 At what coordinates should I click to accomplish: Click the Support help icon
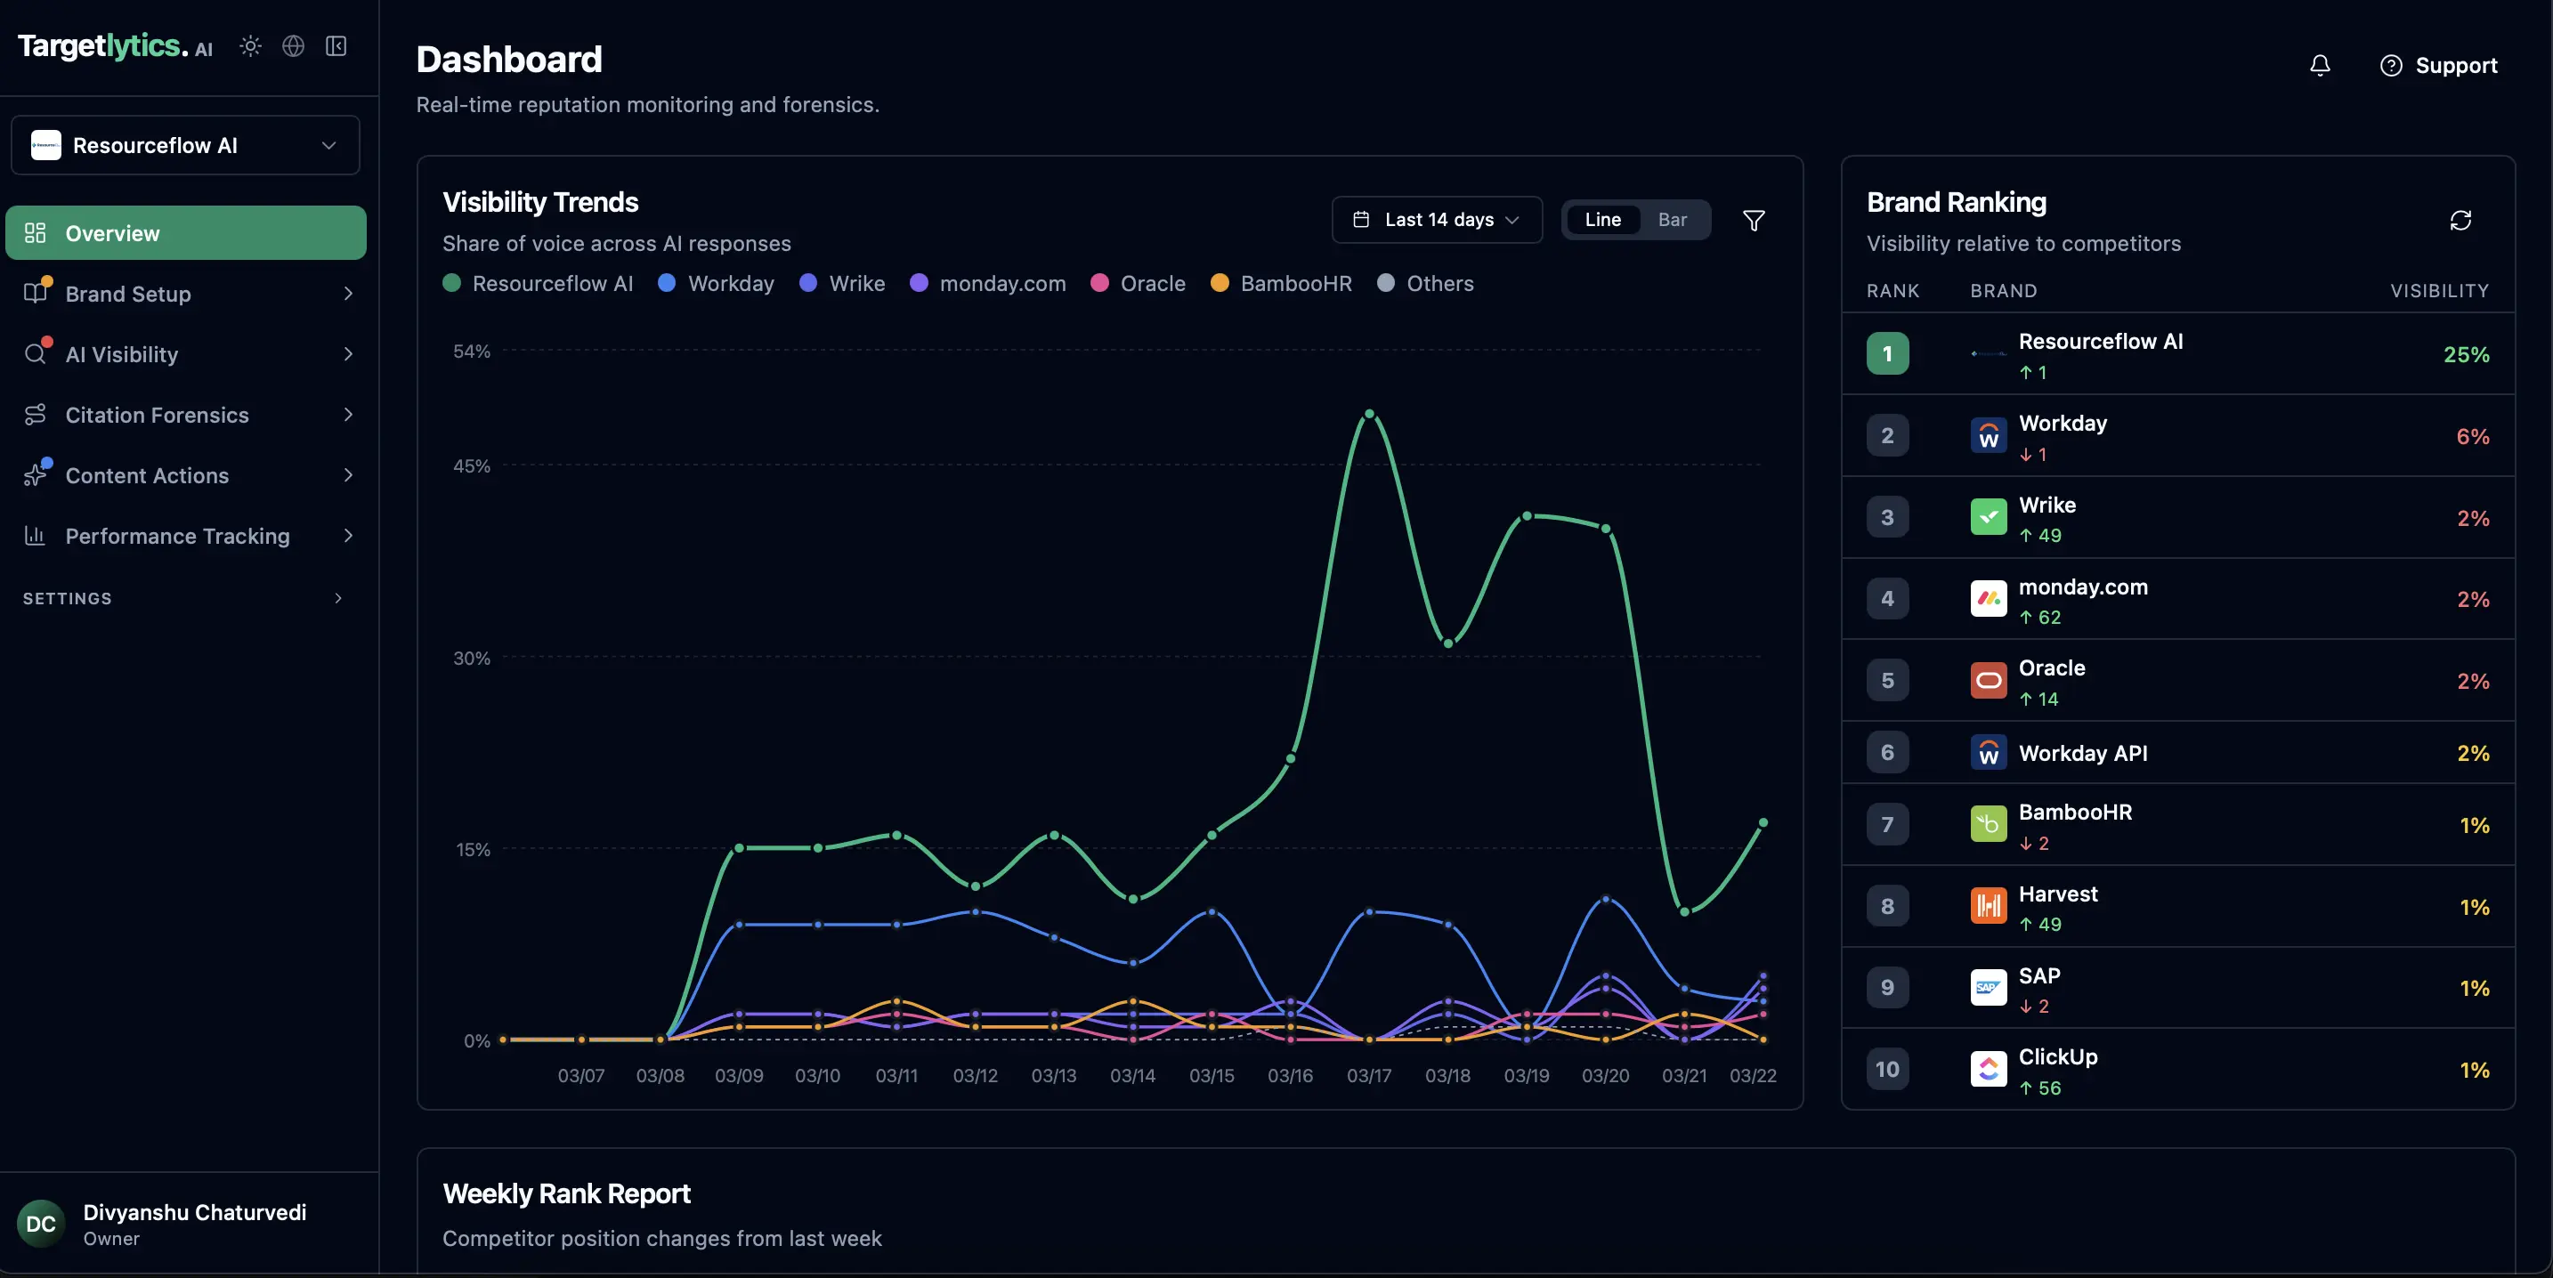pos(2390,65)
